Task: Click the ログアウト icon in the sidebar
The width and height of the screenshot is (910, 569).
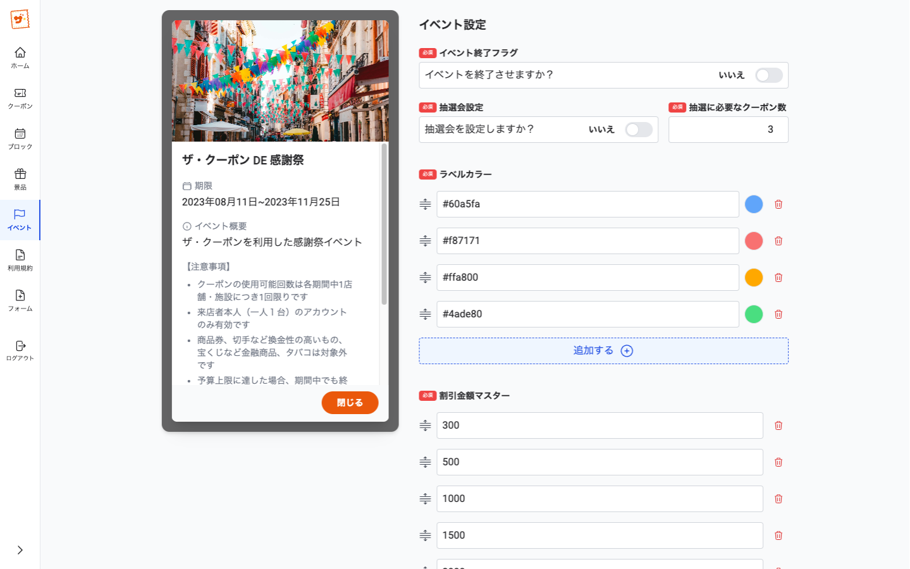Action: click(20, 346)
